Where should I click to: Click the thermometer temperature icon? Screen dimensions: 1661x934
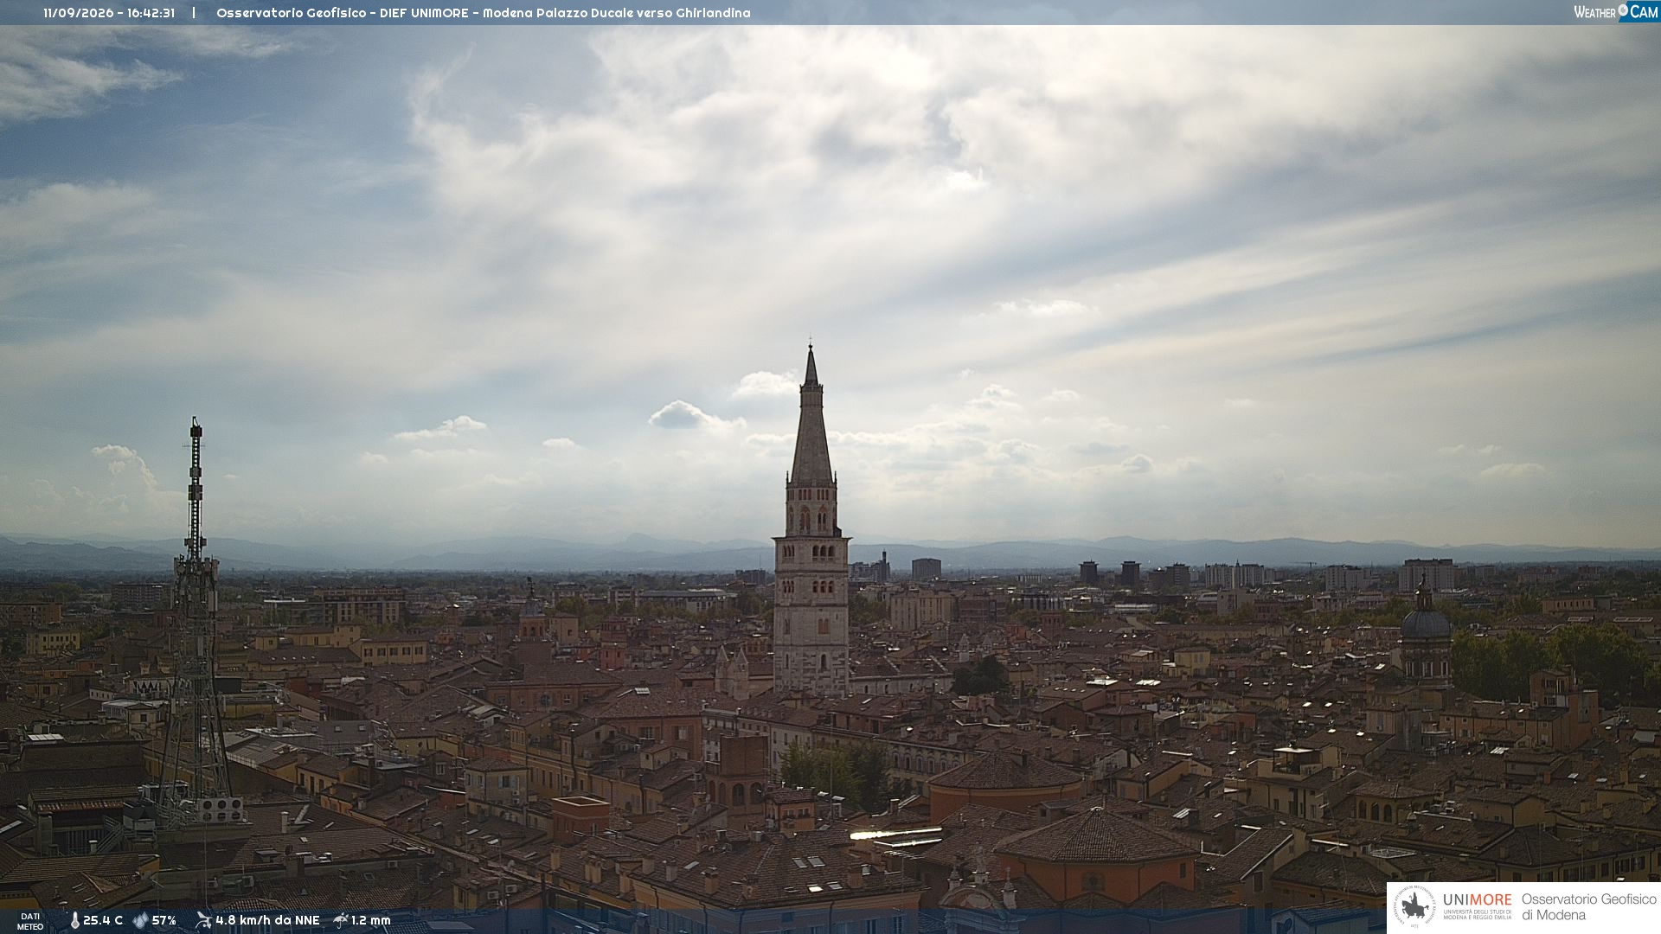pyautogui.click(x=75, y=921)
